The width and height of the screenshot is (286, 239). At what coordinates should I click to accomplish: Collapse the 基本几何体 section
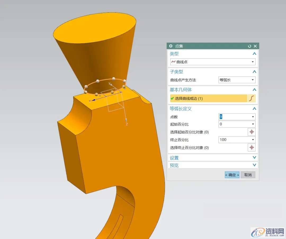pyautogui.click(x=254, y=90)
